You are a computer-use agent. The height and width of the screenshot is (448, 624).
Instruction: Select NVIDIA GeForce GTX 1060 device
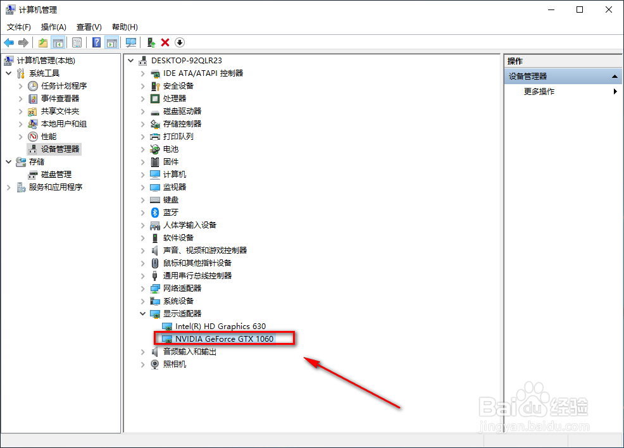225,338
